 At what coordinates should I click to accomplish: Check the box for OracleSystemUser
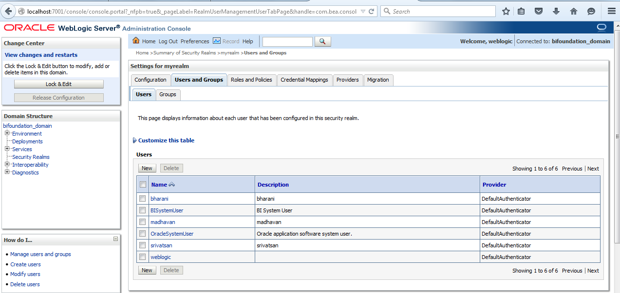(x=142, y=233)
